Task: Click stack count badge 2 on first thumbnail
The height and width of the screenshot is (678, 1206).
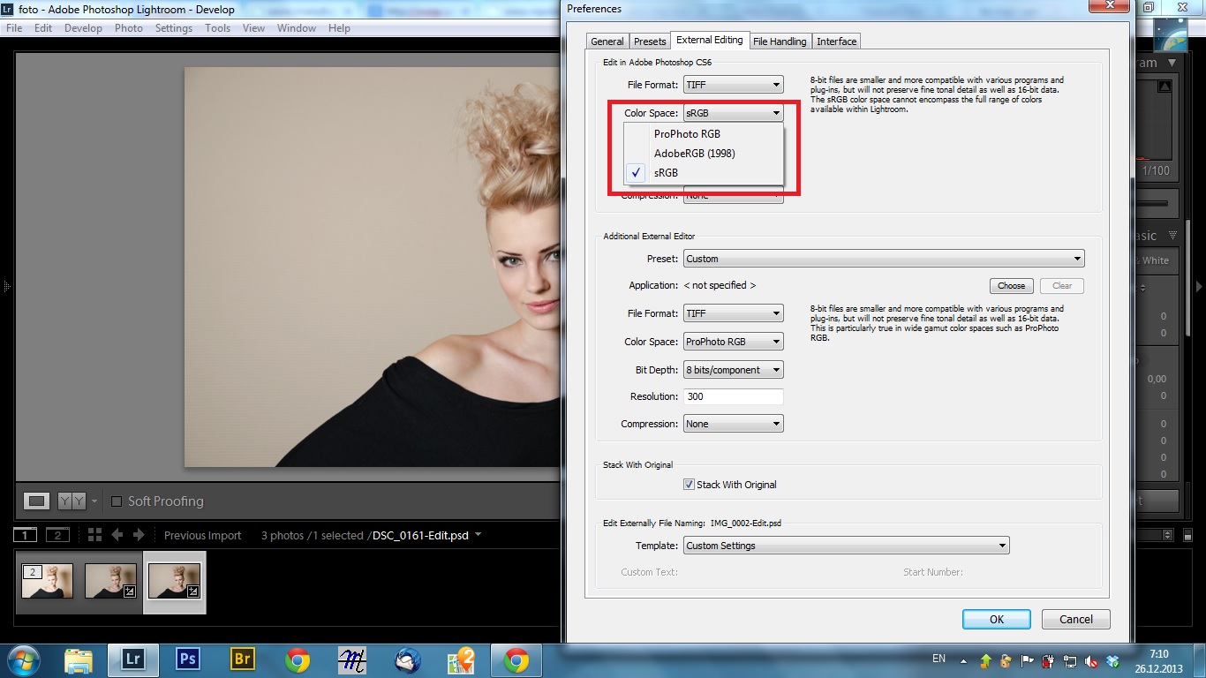Action: coord(33,572)
